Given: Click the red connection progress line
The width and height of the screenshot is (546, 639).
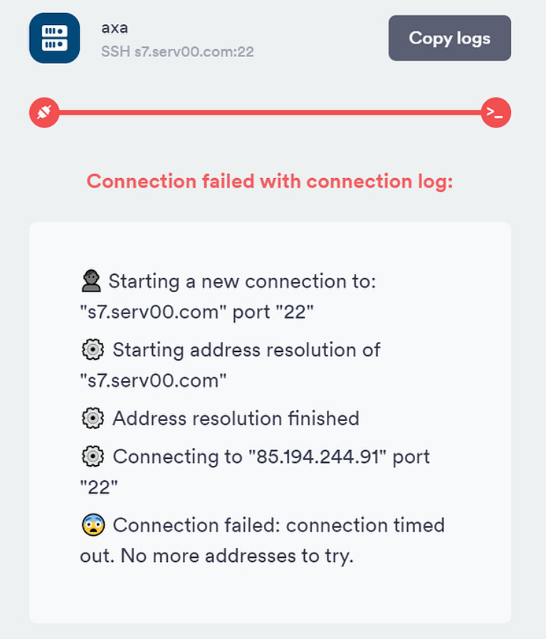Looking at the screenshot, I should click(x=270, y=113).
